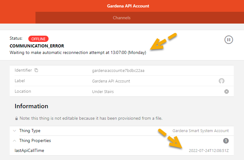The image size is (244, 160).
Task: Pause the Gardena API Account thing
Action: 228,40
